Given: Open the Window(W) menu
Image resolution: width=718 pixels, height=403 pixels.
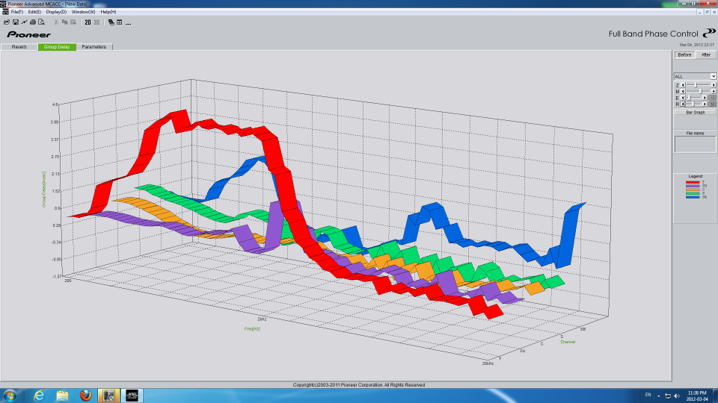Looking at the screenshot, I should [83, 12].
